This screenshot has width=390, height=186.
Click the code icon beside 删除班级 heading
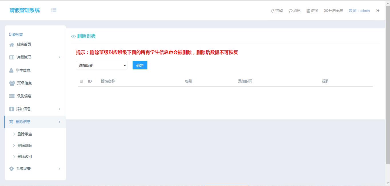coord(73,36)
